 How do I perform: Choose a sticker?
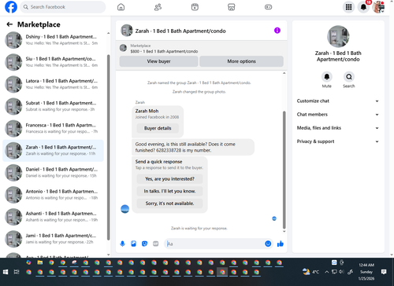click(144, 244)
